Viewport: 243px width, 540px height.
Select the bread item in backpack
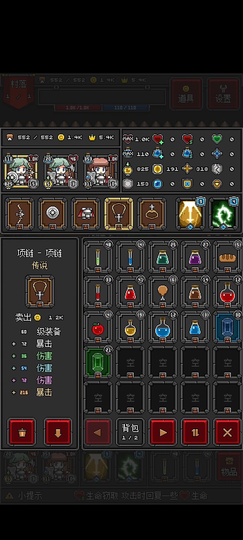(227, 258)
